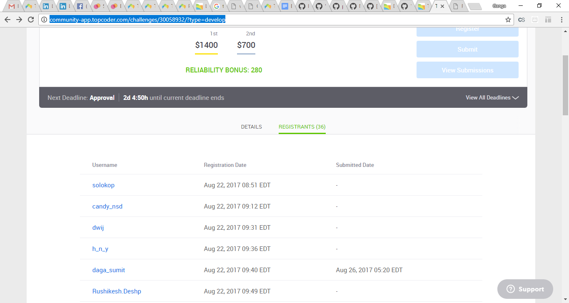Switch to the Gmail tab
Image resolution: width=569 pixels, height=303 pixels.
(x=12, y=6)
